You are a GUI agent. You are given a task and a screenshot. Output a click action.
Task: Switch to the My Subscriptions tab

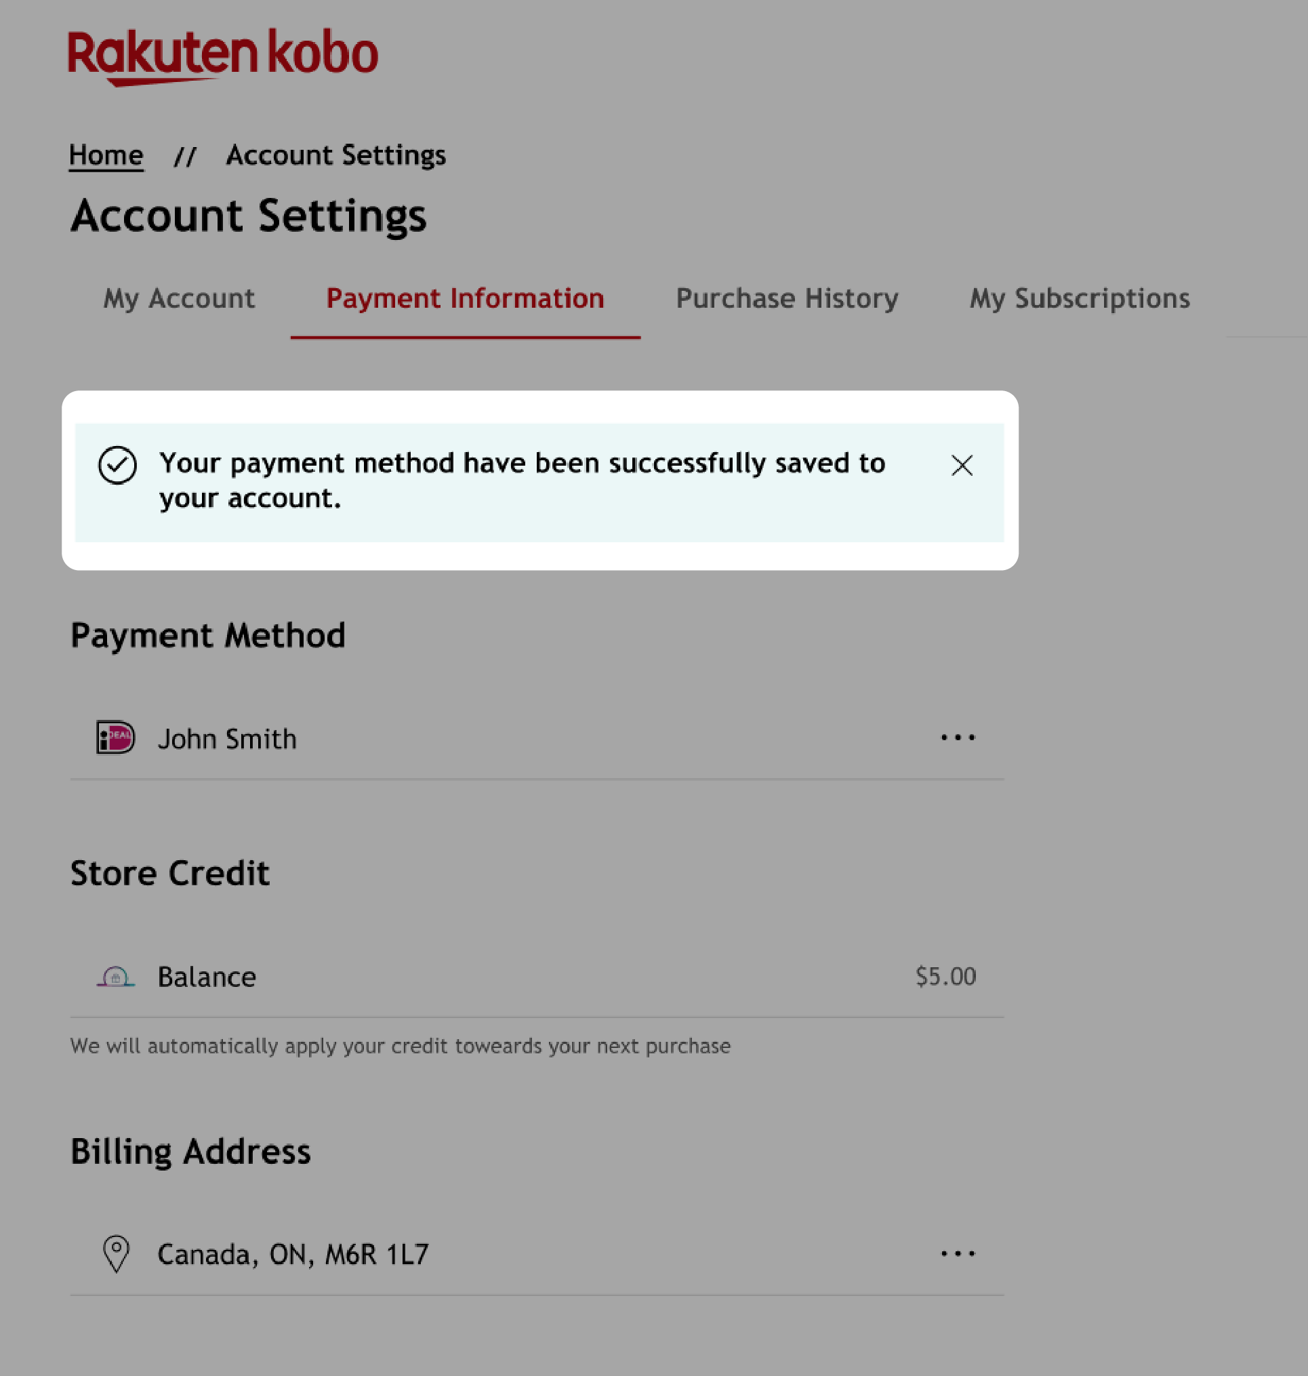pos(1080,298)
